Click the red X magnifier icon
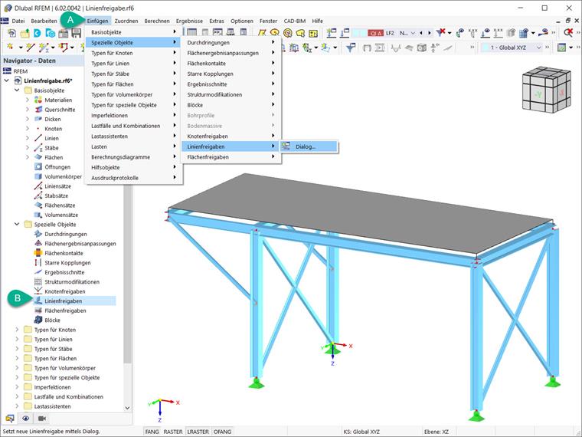Screen dimensions: 582x437 point(568,33)
